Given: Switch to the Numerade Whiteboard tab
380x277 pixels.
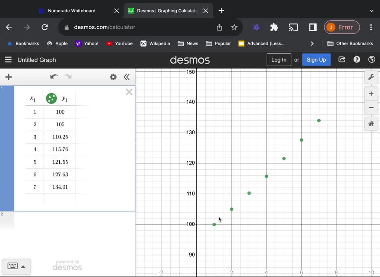Looking at the screenshot, I should pyautogui.click(x=72, y=11).
